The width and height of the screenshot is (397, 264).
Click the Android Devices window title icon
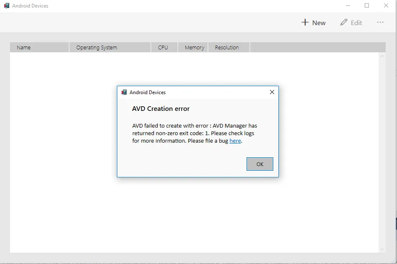[x=7, y=5]
